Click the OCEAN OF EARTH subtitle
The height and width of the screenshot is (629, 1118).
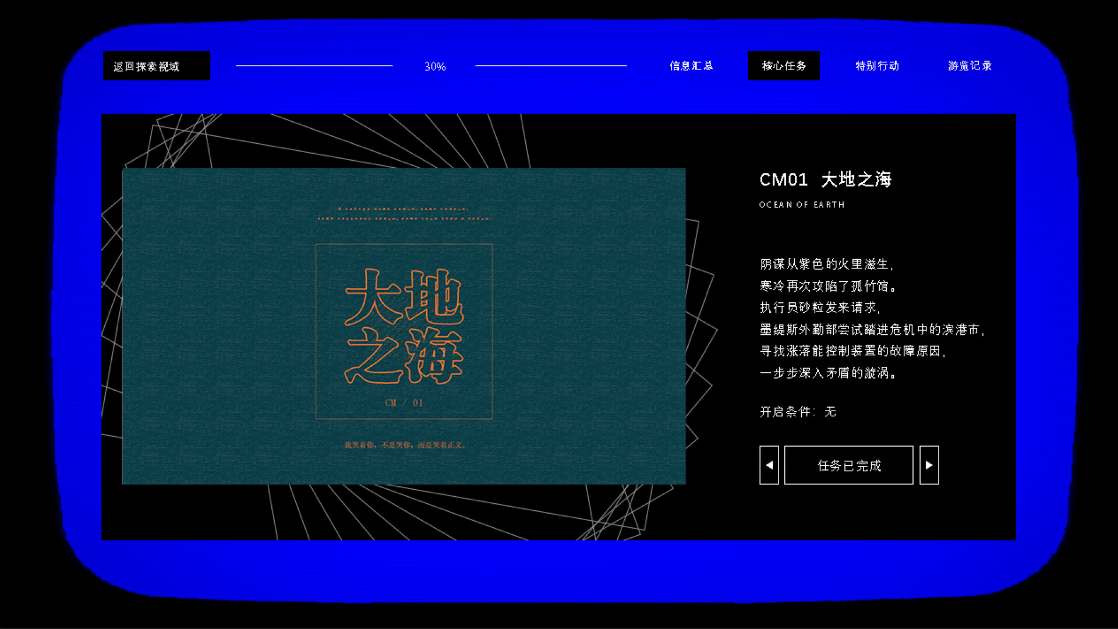tap(801, 204)
